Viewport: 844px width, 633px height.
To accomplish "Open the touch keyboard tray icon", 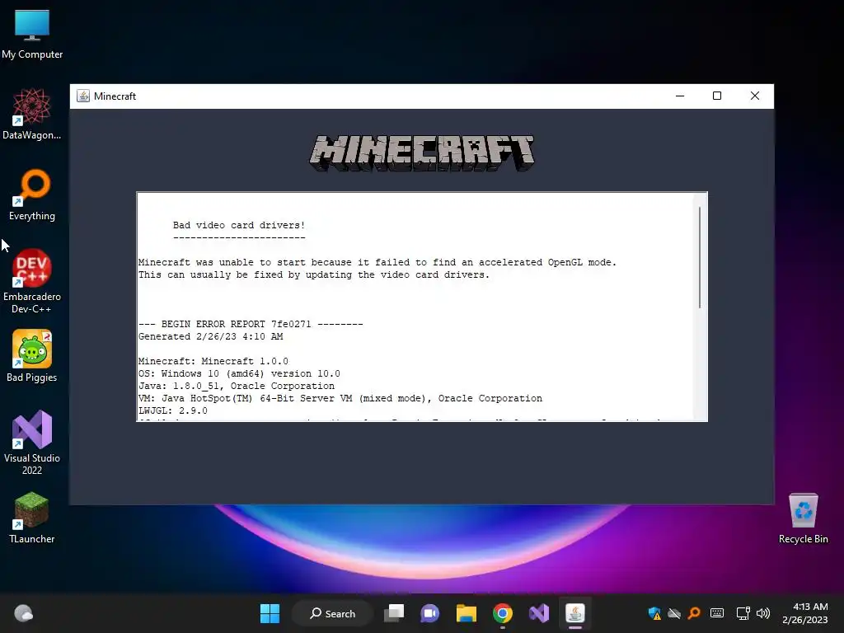I will coord(717,613).
